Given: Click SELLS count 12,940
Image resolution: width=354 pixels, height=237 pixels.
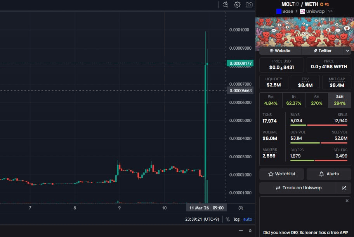Looking at the screenshot, I should (x=341, y=121).
